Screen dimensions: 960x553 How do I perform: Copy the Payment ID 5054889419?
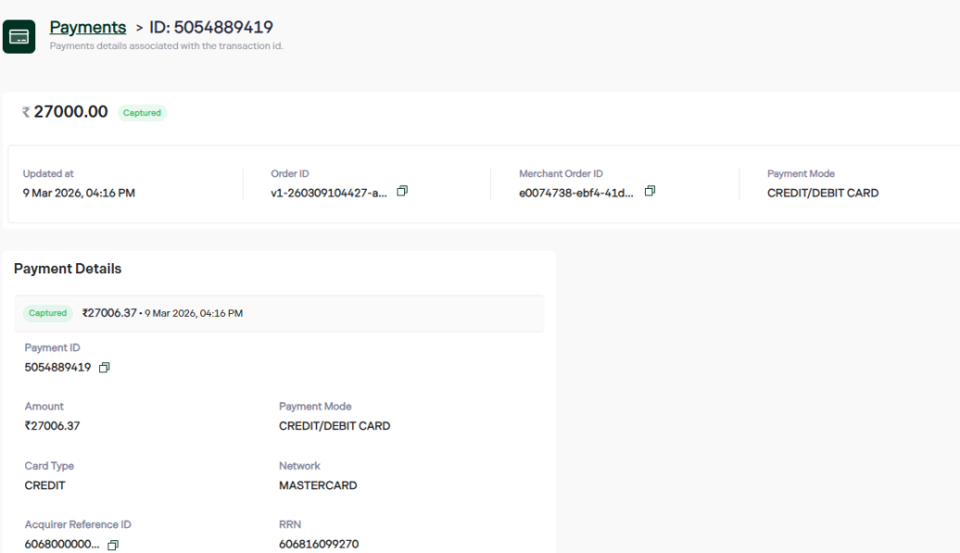105,368
